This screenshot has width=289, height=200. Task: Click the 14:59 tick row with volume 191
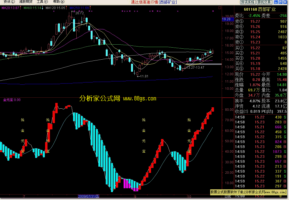pos(261,176)
